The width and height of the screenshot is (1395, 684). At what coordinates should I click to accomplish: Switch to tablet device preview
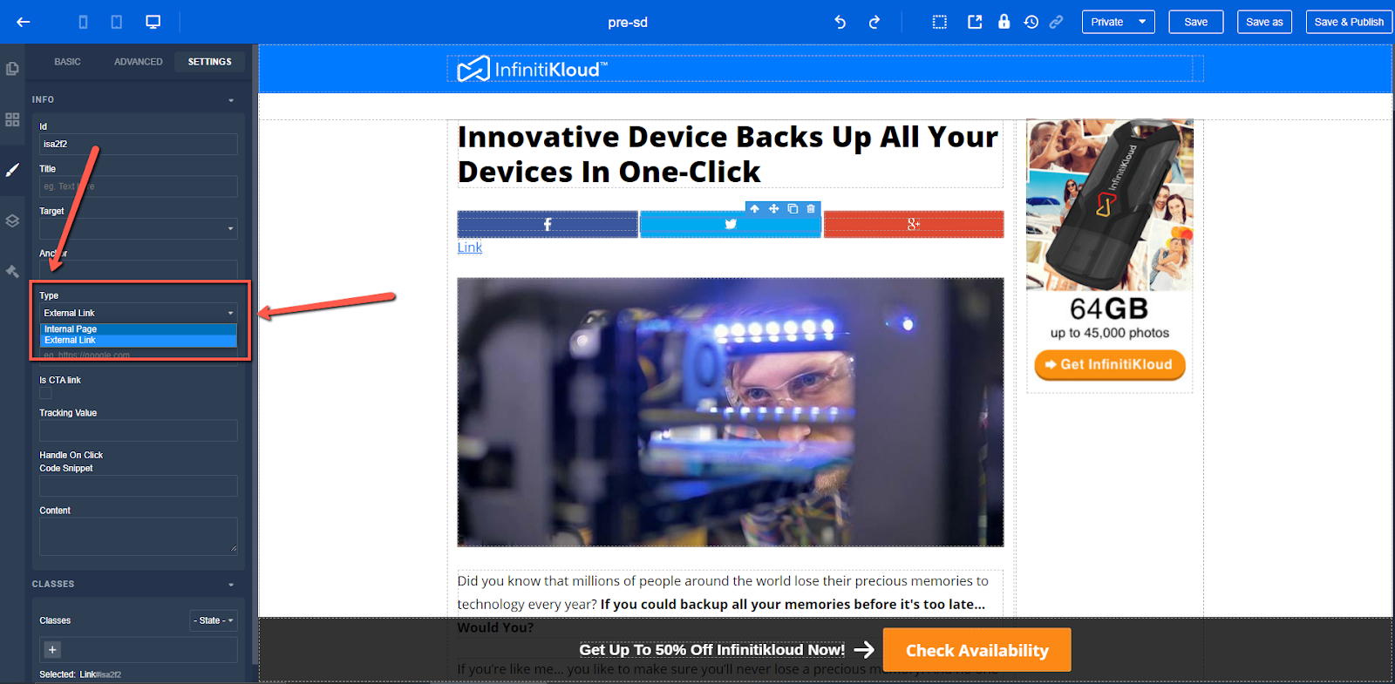point(116,22)
